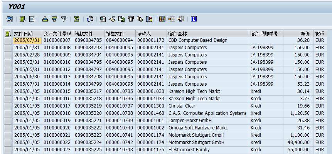Open Change Layout colored grid icon

click(x=162, y=19)
